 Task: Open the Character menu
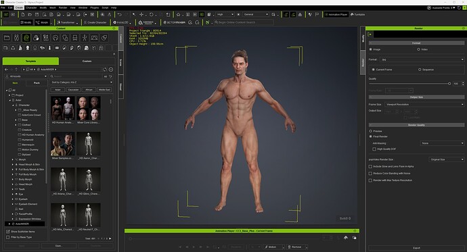31,7
